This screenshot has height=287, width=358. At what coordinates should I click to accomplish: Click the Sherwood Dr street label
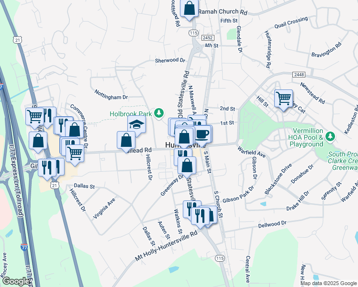pos(170,60)
